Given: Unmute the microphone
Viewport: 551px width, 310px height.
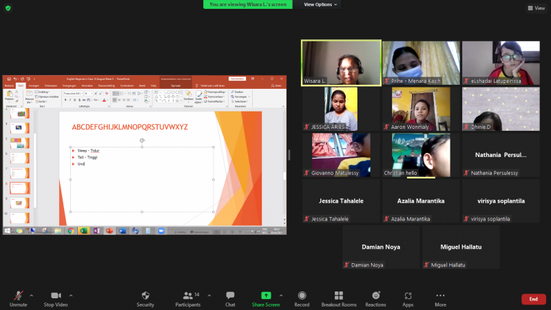Looking at the screenshot, I should 18,296.
